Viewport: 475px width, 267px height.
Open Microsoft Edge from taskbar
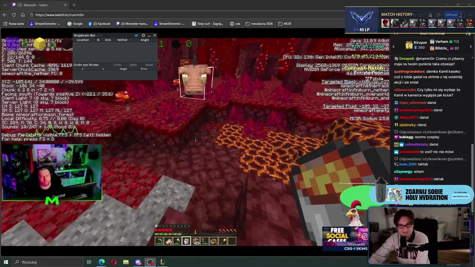(101, 262)
